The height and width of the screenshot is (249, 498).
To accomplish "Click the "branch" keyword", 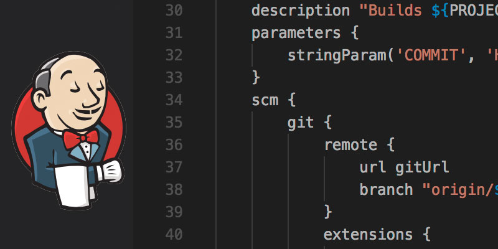I will (387, 190).
